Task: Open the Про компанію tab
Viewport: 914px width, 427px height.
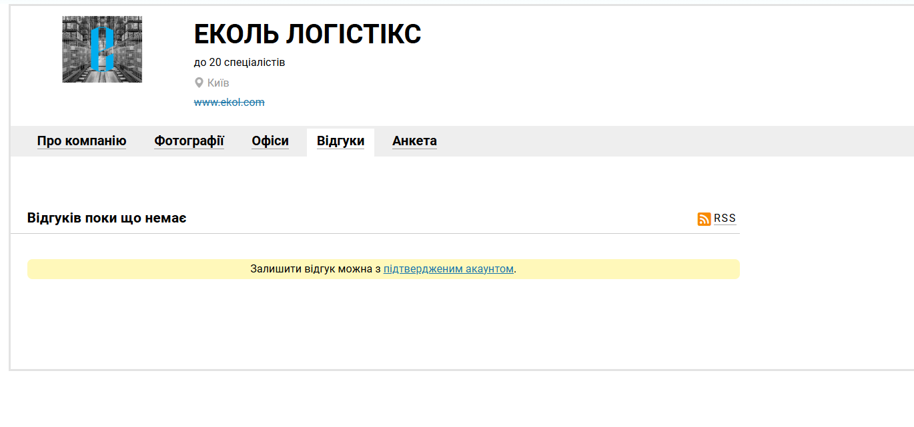Action: point(81,141)
